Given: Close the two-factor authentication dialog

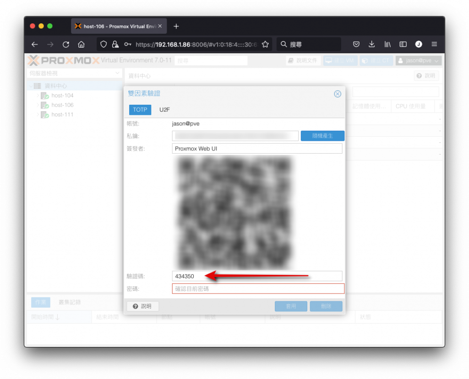Looking at the screenshot, I should click(x=338, y=94).
